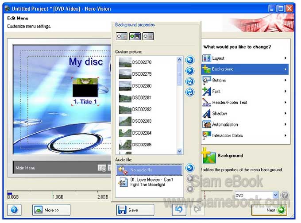Screen dimensions: 301x223
Task: Expand the Background submenu arrow
Action: pos(286,69)
